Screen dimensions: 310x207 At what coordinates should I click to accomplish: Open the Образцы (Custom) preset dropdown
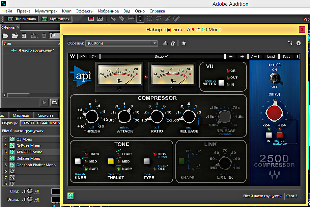point(122,43)
